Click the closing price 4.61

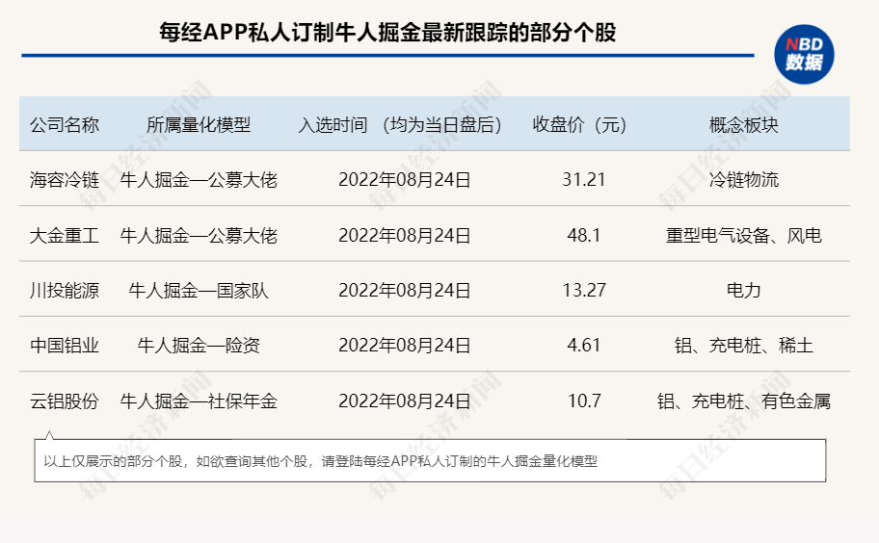[x=583, y=346]
